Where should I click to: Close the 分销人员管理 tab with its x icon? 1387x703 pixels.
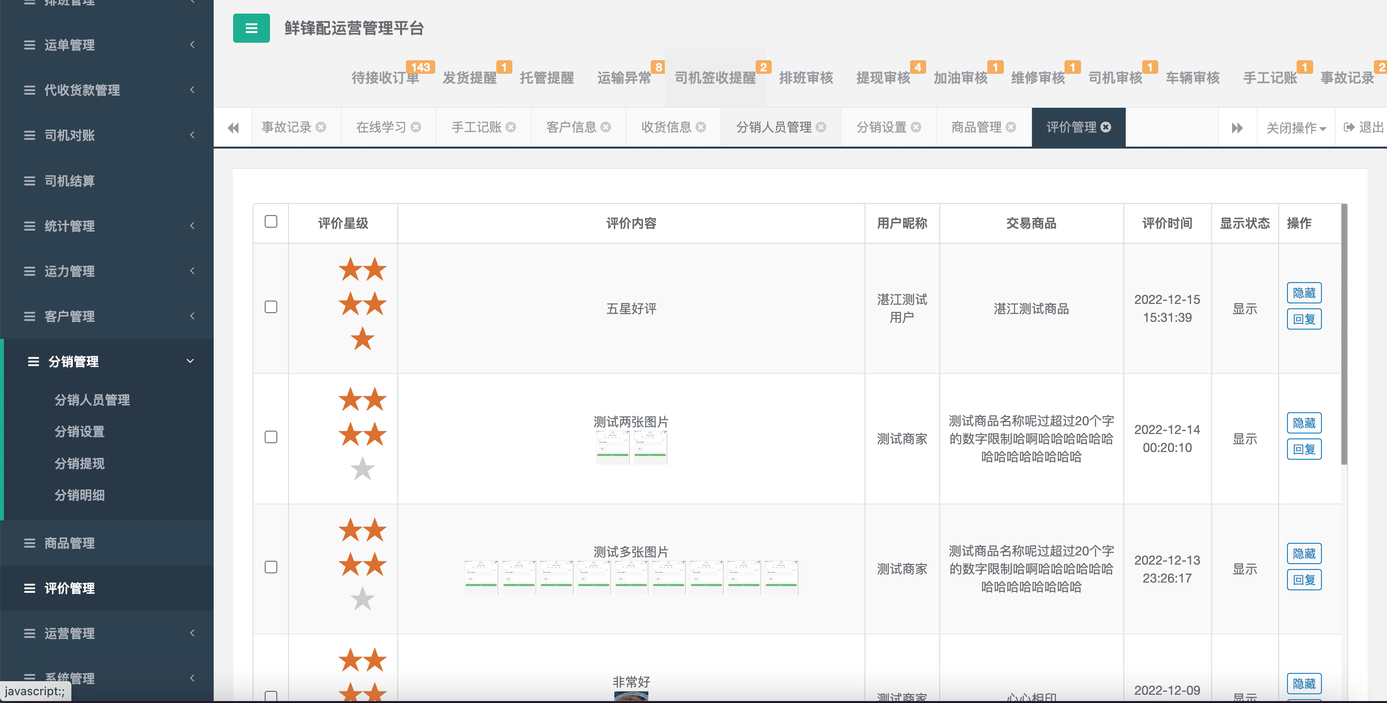[821, 127]
